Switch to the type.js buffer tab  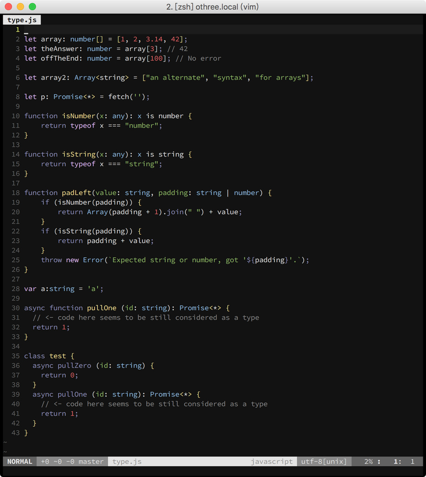click(x=21, y=20)
